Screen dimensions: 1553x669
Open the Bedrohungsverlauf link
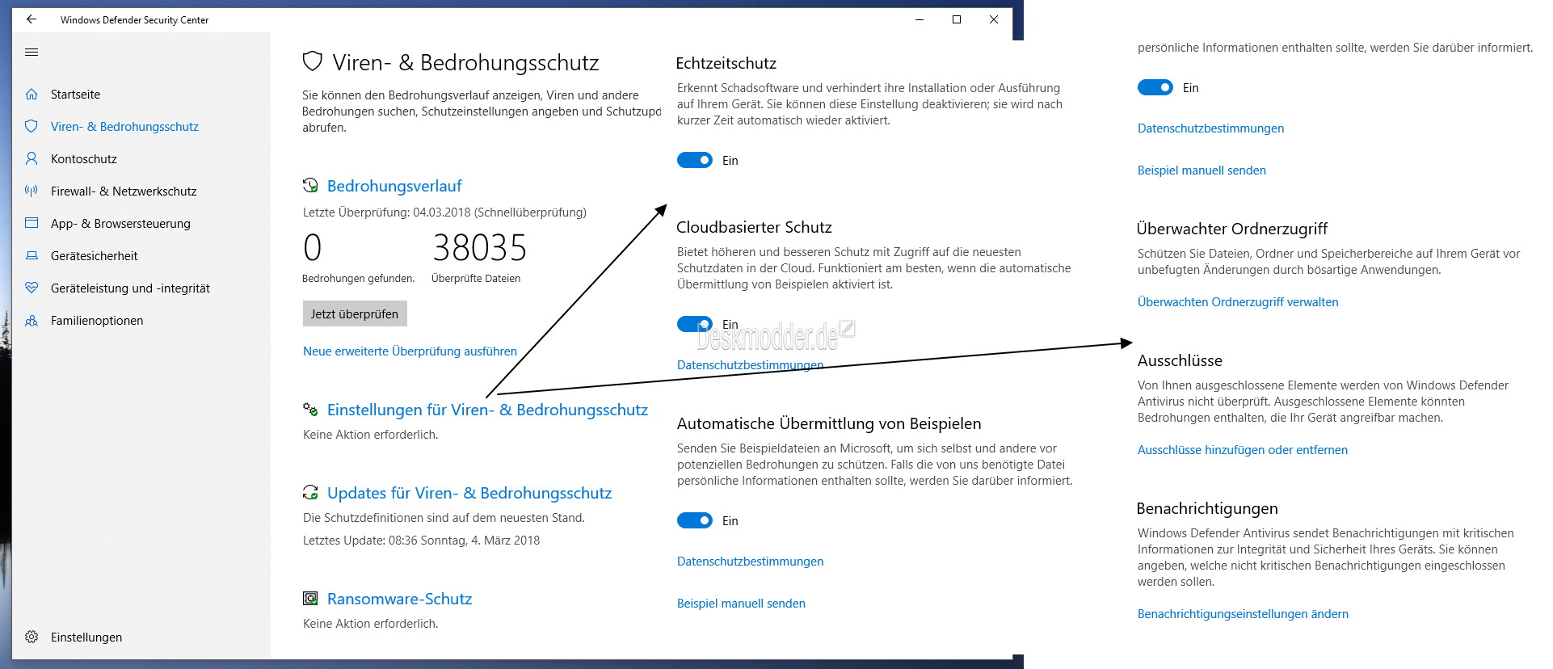click(x=394, y=186)
